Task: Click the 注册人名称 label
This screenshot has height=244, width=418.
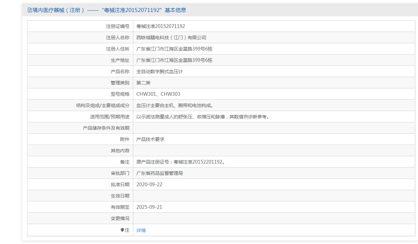Action: pos(118,38)
